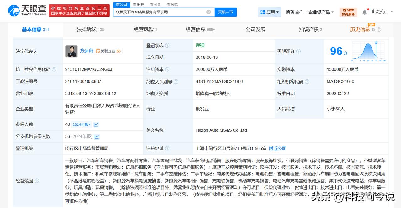Click help icon next to 纳税人识别号
401x208 pixels.
pyautogui.click(x=176, y=81)
